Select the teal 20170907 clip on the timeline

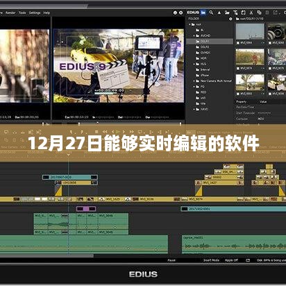click(70, 177)
